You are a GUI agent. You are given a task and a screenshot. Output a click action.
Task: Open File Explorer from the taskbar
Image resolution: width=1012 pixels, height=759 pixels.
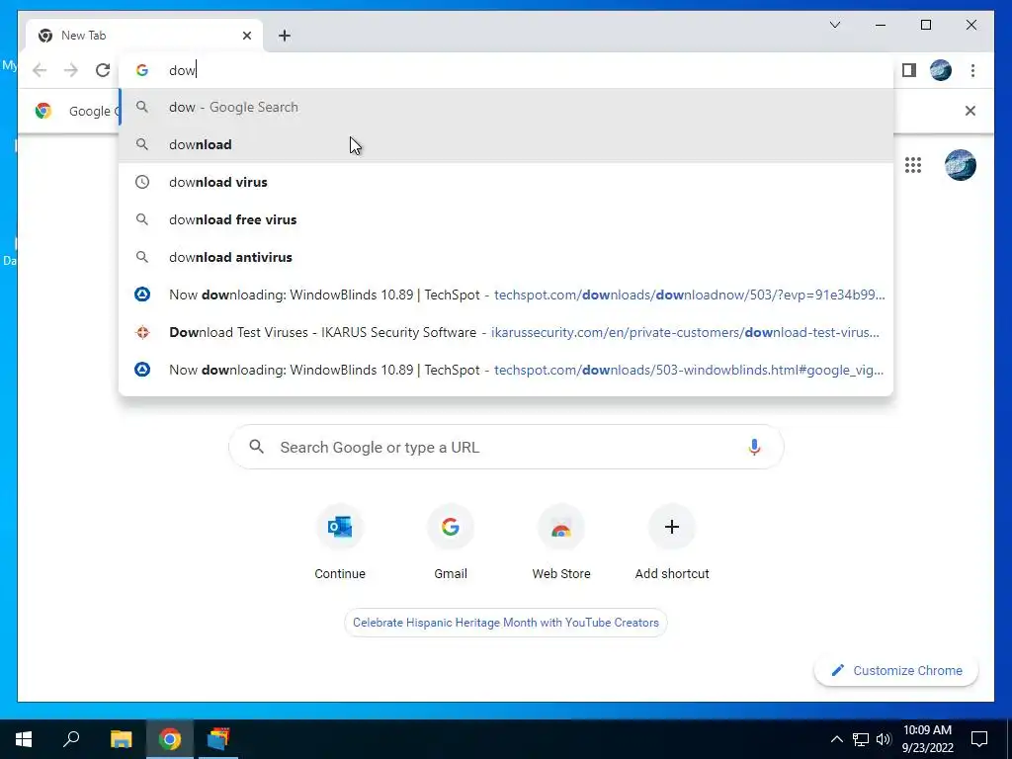(x=121, y=739)
